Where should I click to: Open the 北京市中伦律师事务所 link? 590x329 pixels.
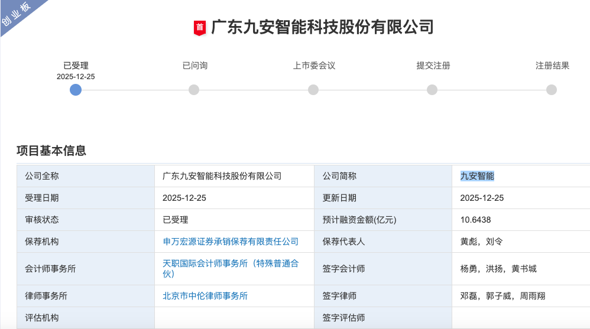coord(205,296)
